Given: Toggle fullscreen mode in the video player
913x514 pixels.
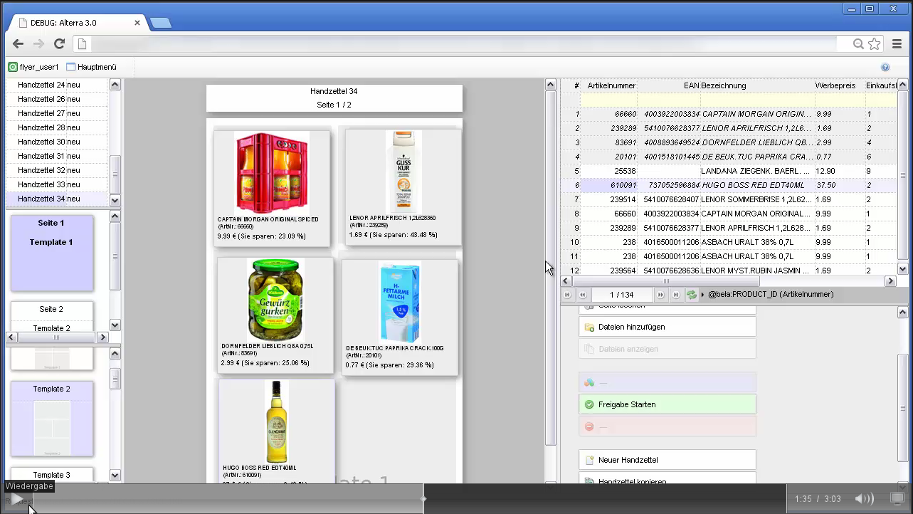Looking at the screenshot, I should [x=897, y=498].
